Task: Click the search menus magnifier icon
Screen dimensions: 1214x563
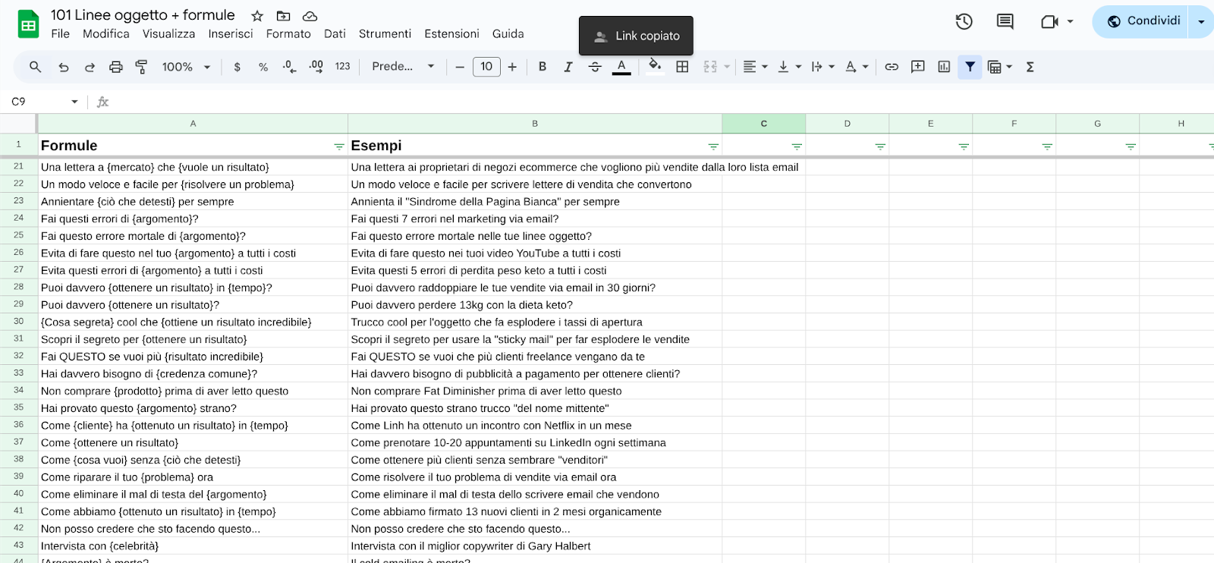Action: pos(35,67)
